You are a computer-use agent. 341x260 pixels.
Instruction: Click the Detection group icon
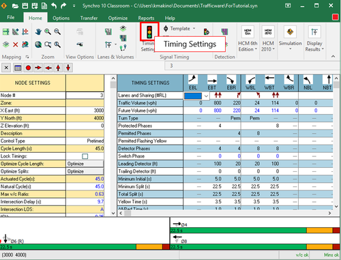pyautogui.click(x=224, y=32)
